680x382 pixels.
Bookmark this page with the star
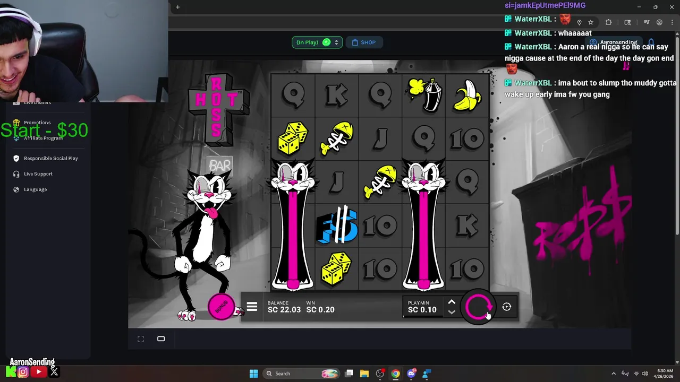(591, 22)
